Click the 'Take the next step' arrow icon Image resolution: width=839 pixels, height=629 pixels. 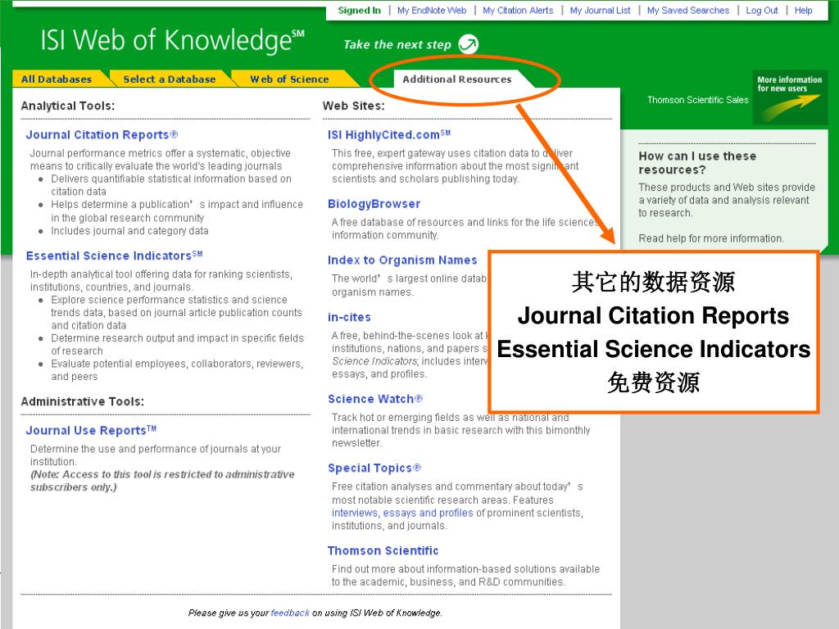click(x=468, y=44)
